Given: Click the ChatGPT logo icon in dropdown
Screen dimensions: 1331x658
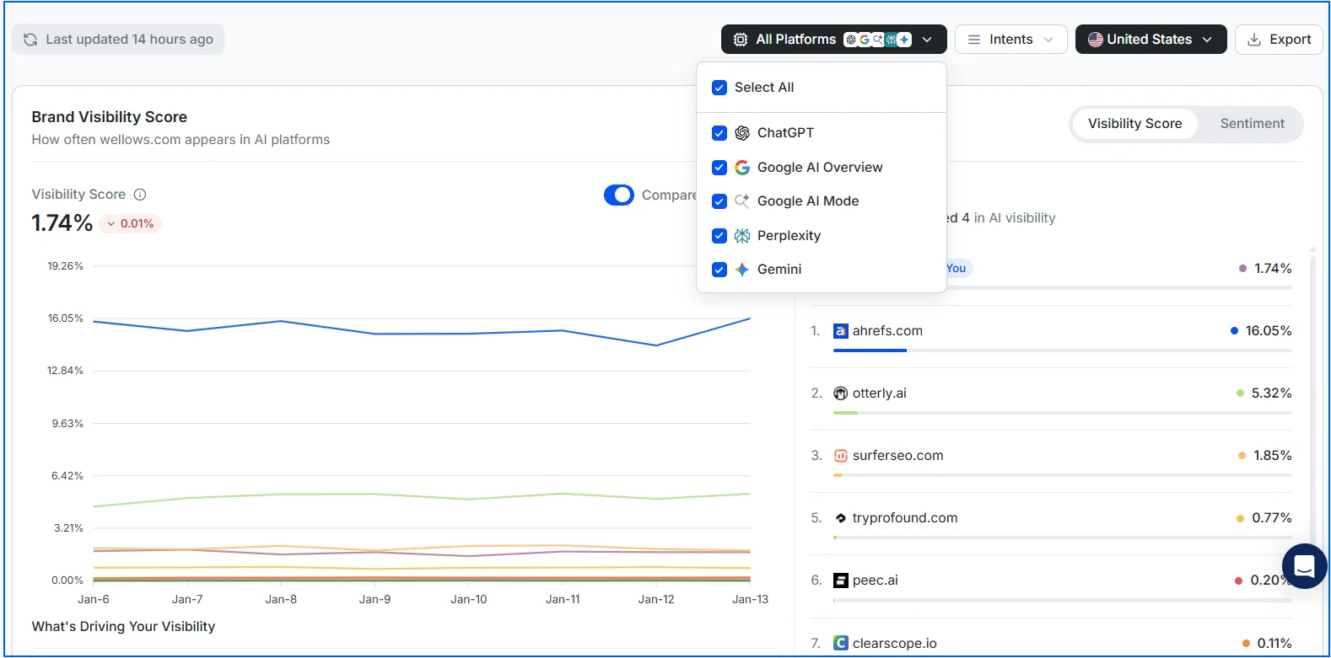Looking at the screenshot, I should (742, 133).
